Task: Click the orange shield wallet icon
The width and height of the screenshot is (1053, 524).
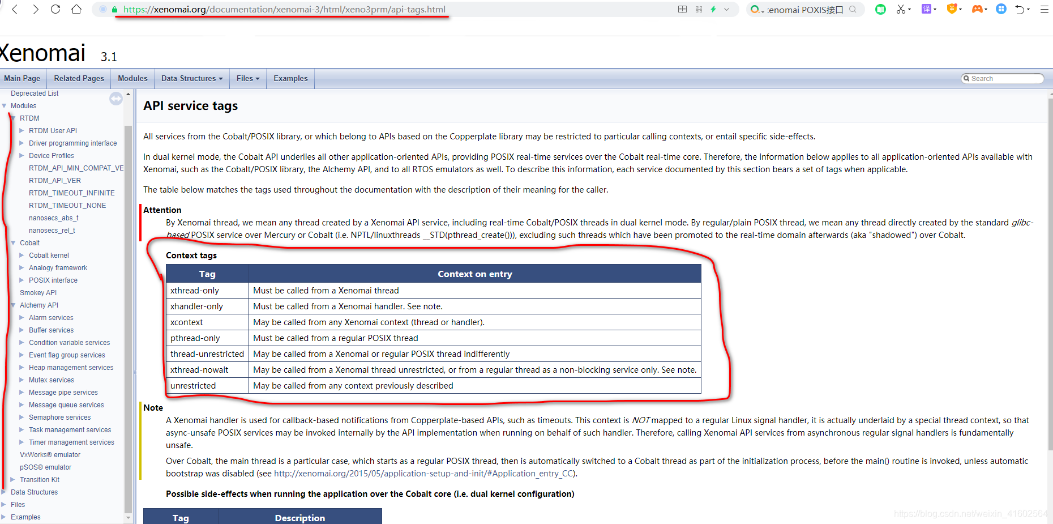Action: pyautogui.click(x=952, y=9)
